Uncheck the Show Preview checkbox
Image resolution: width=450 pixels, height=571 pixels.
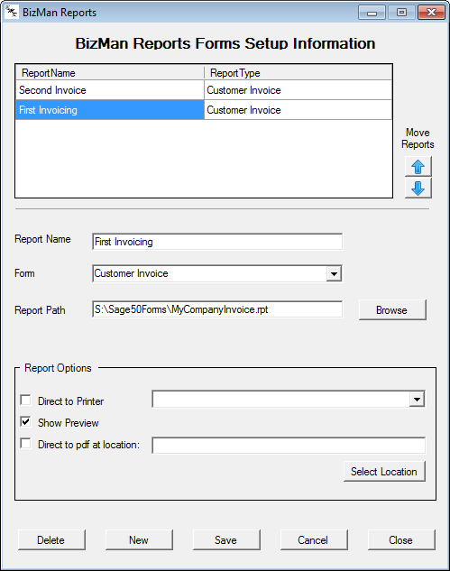25,421
